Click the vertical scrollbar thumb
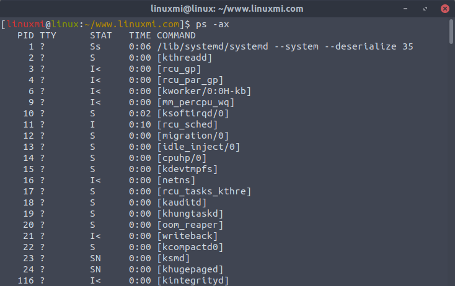The height and width of the screenshot is (286, 455). pos(451,31)
